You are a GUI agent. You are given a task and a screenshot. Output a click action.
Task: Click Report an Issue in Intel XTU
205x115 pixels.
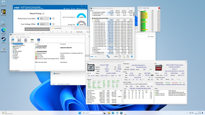click(81, 9)
